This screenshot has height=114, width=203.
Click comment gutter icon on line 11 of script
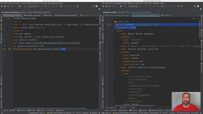tap(10, 49)
